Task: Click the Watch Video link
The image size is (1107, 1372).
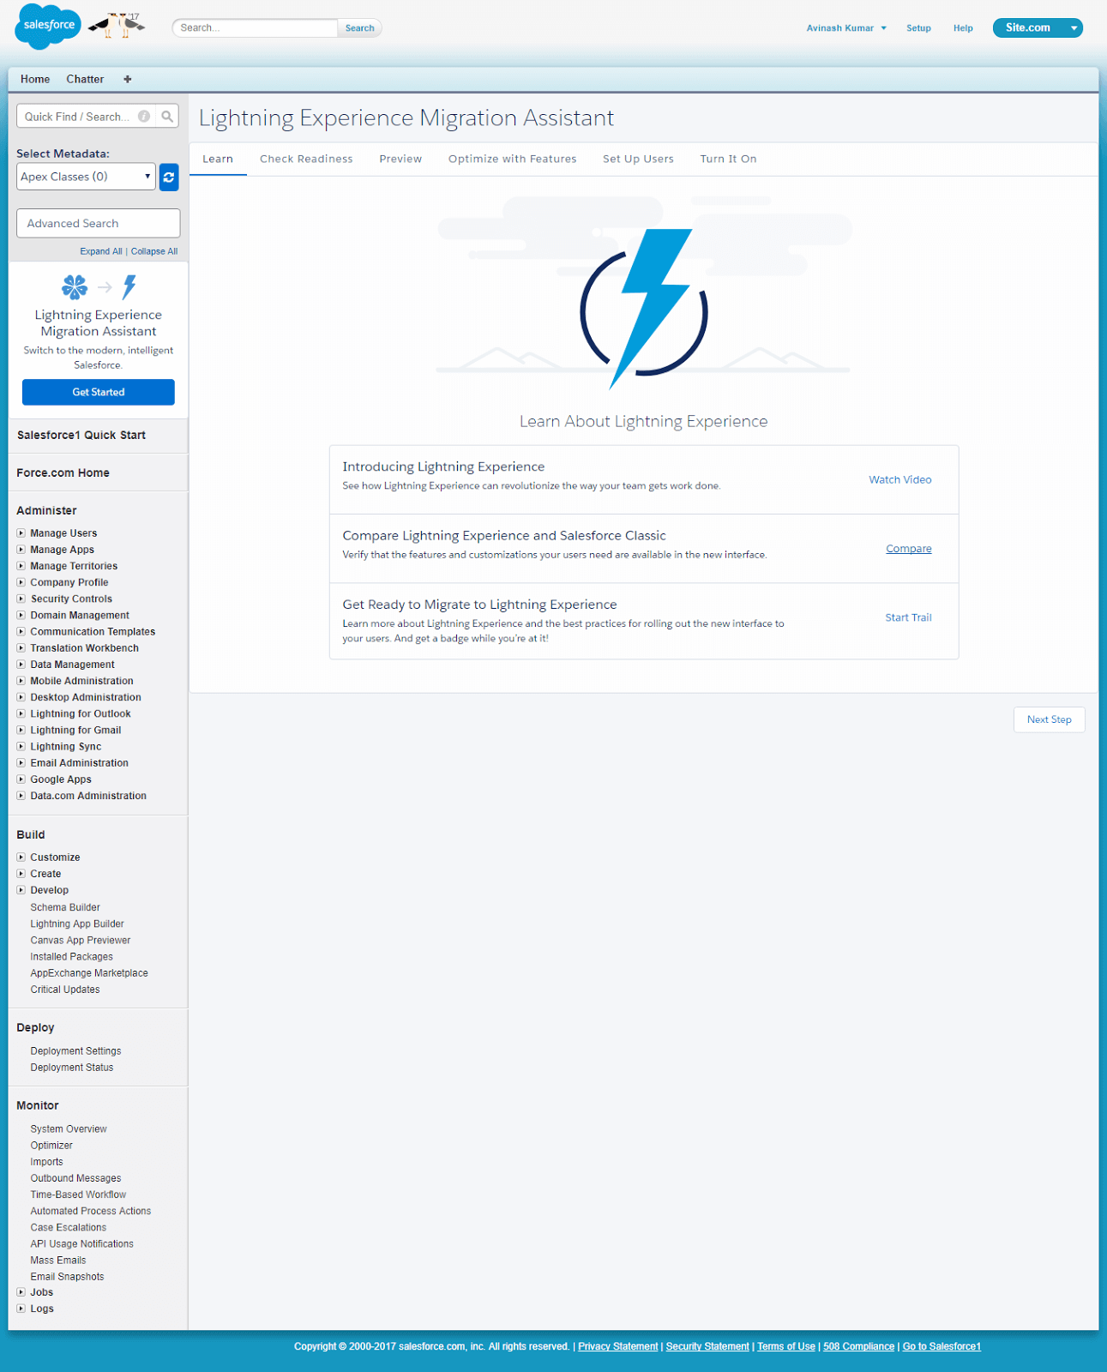Action: [x=899, y=479]
